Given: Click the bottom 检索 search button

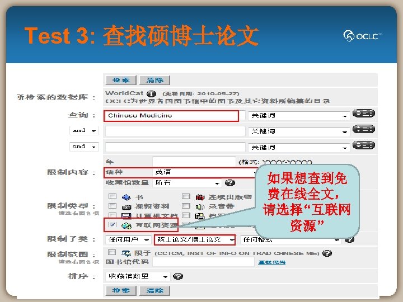Looking at the screenshot, I should [121, 290].
